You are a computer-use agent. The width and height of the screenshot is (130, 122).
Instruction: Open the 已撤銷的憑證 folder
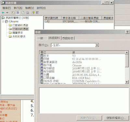pos(20,25)
